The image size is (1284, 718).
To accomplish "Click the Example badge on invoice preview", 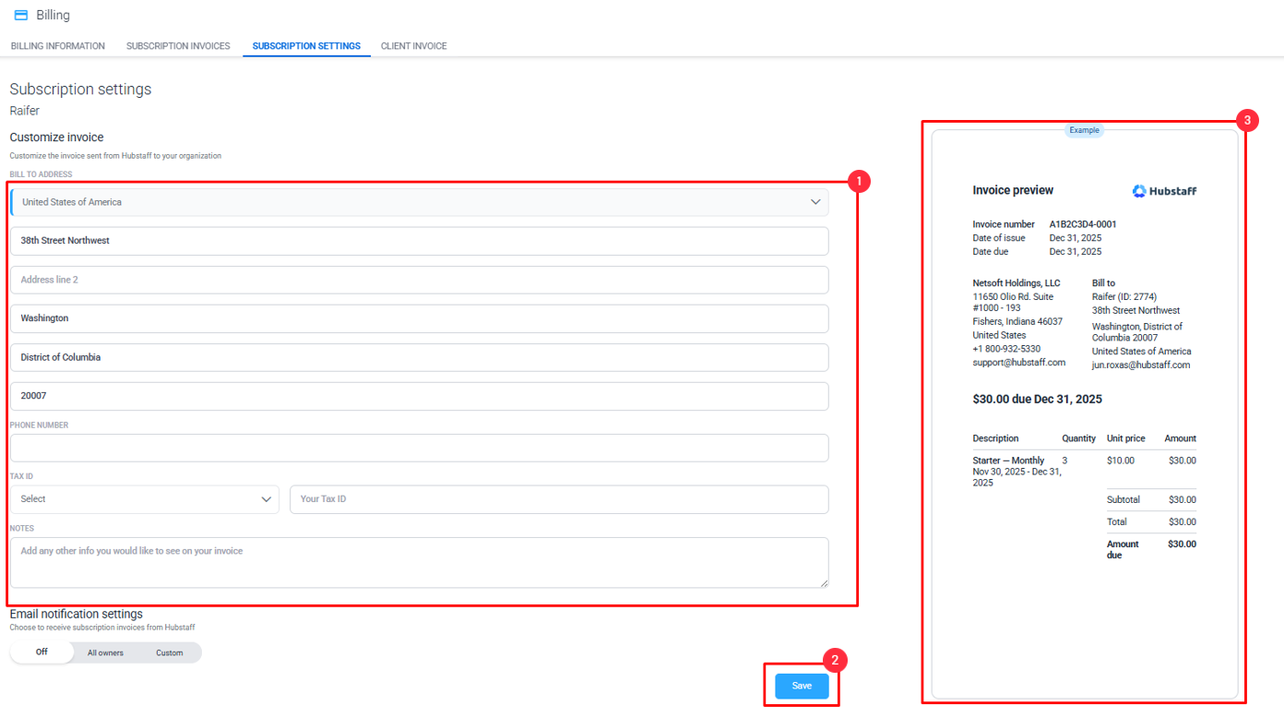I will [x=1084, y=130].
